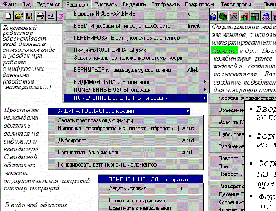Click the Save floppy disk icon

(29, 16)
